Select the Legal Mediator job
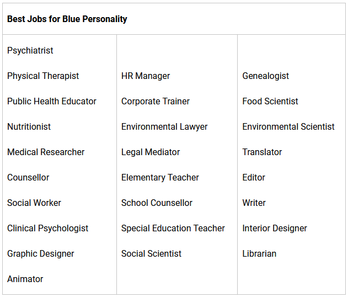The height and width of the screenshot is (297, 348). 151,152
